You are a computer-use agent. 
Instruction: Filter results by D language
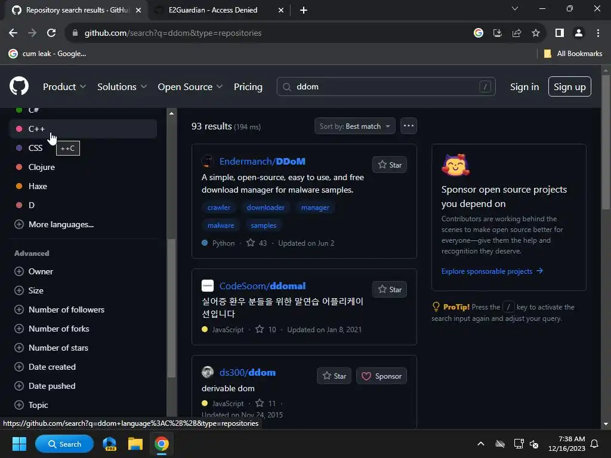[x=83, y=205]
